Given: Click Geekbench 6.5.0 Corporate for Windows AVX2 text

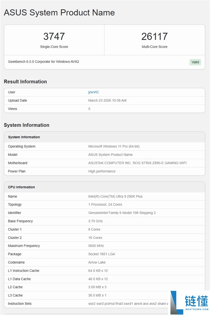Looking at the screenshot, I should (43, 62).
